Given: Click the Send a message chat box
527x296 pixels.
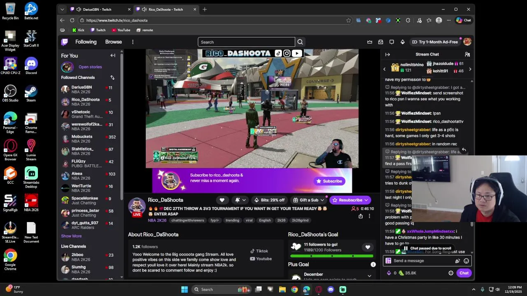Looking at the screenshot, I should [427, 261].
